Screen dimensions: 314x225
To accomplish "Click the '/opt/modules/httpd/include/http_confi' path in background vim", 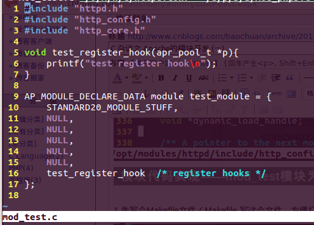I will pyautogui.click(x=214, y=154).
